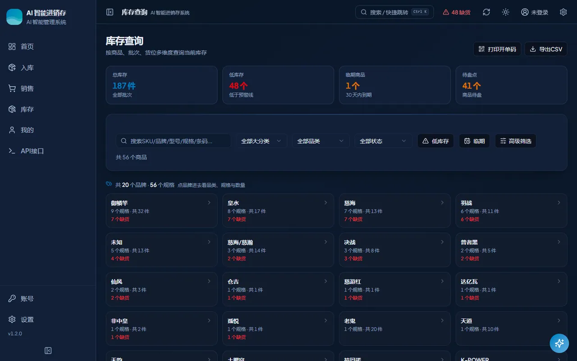The width and height of the screenshot is (577, 361).
Task: Click the 打印开单码 button
Action: pyautogui.click(x=497, y=49)
